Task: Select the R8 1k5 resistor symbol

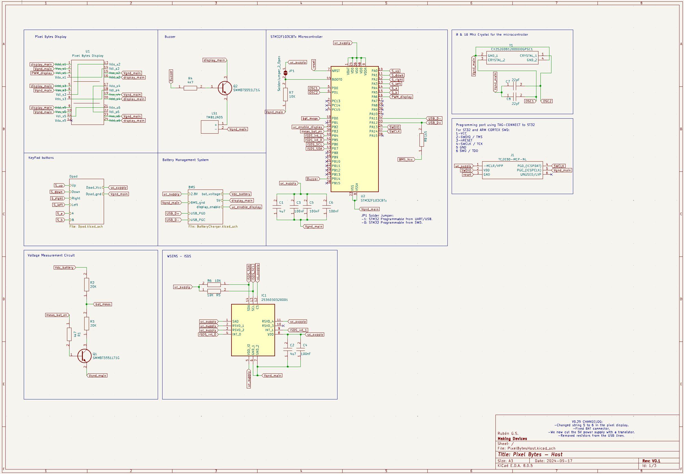Action: pyautogui.click(x=421, y=140)
